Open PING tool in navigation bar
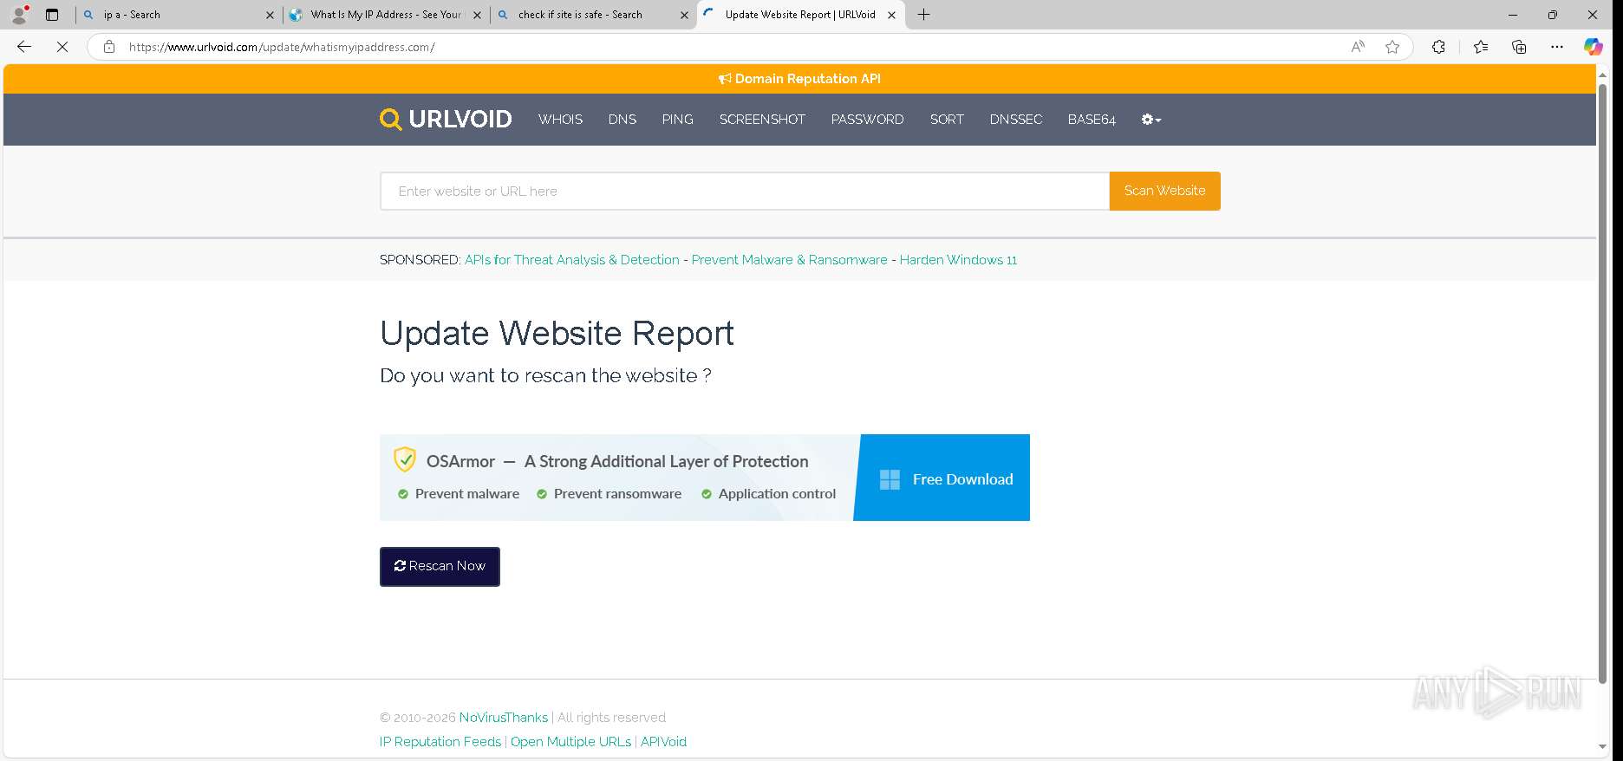The image size is (1623, 761). (x=677, y=120)
